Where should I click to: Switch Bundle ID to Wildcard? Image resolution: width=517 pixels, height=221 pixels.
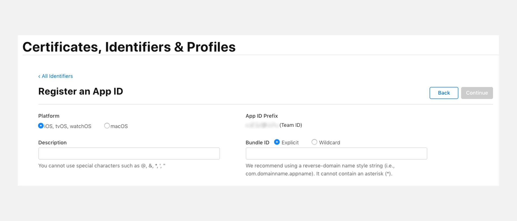tap(314, 142)
